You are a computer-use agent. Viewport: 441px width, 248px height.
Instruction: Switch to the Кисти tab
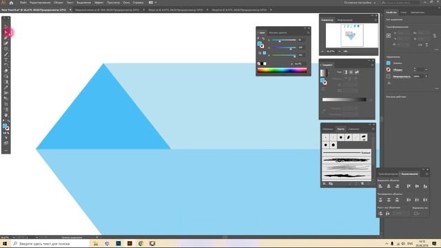click(x=340, y=129)
